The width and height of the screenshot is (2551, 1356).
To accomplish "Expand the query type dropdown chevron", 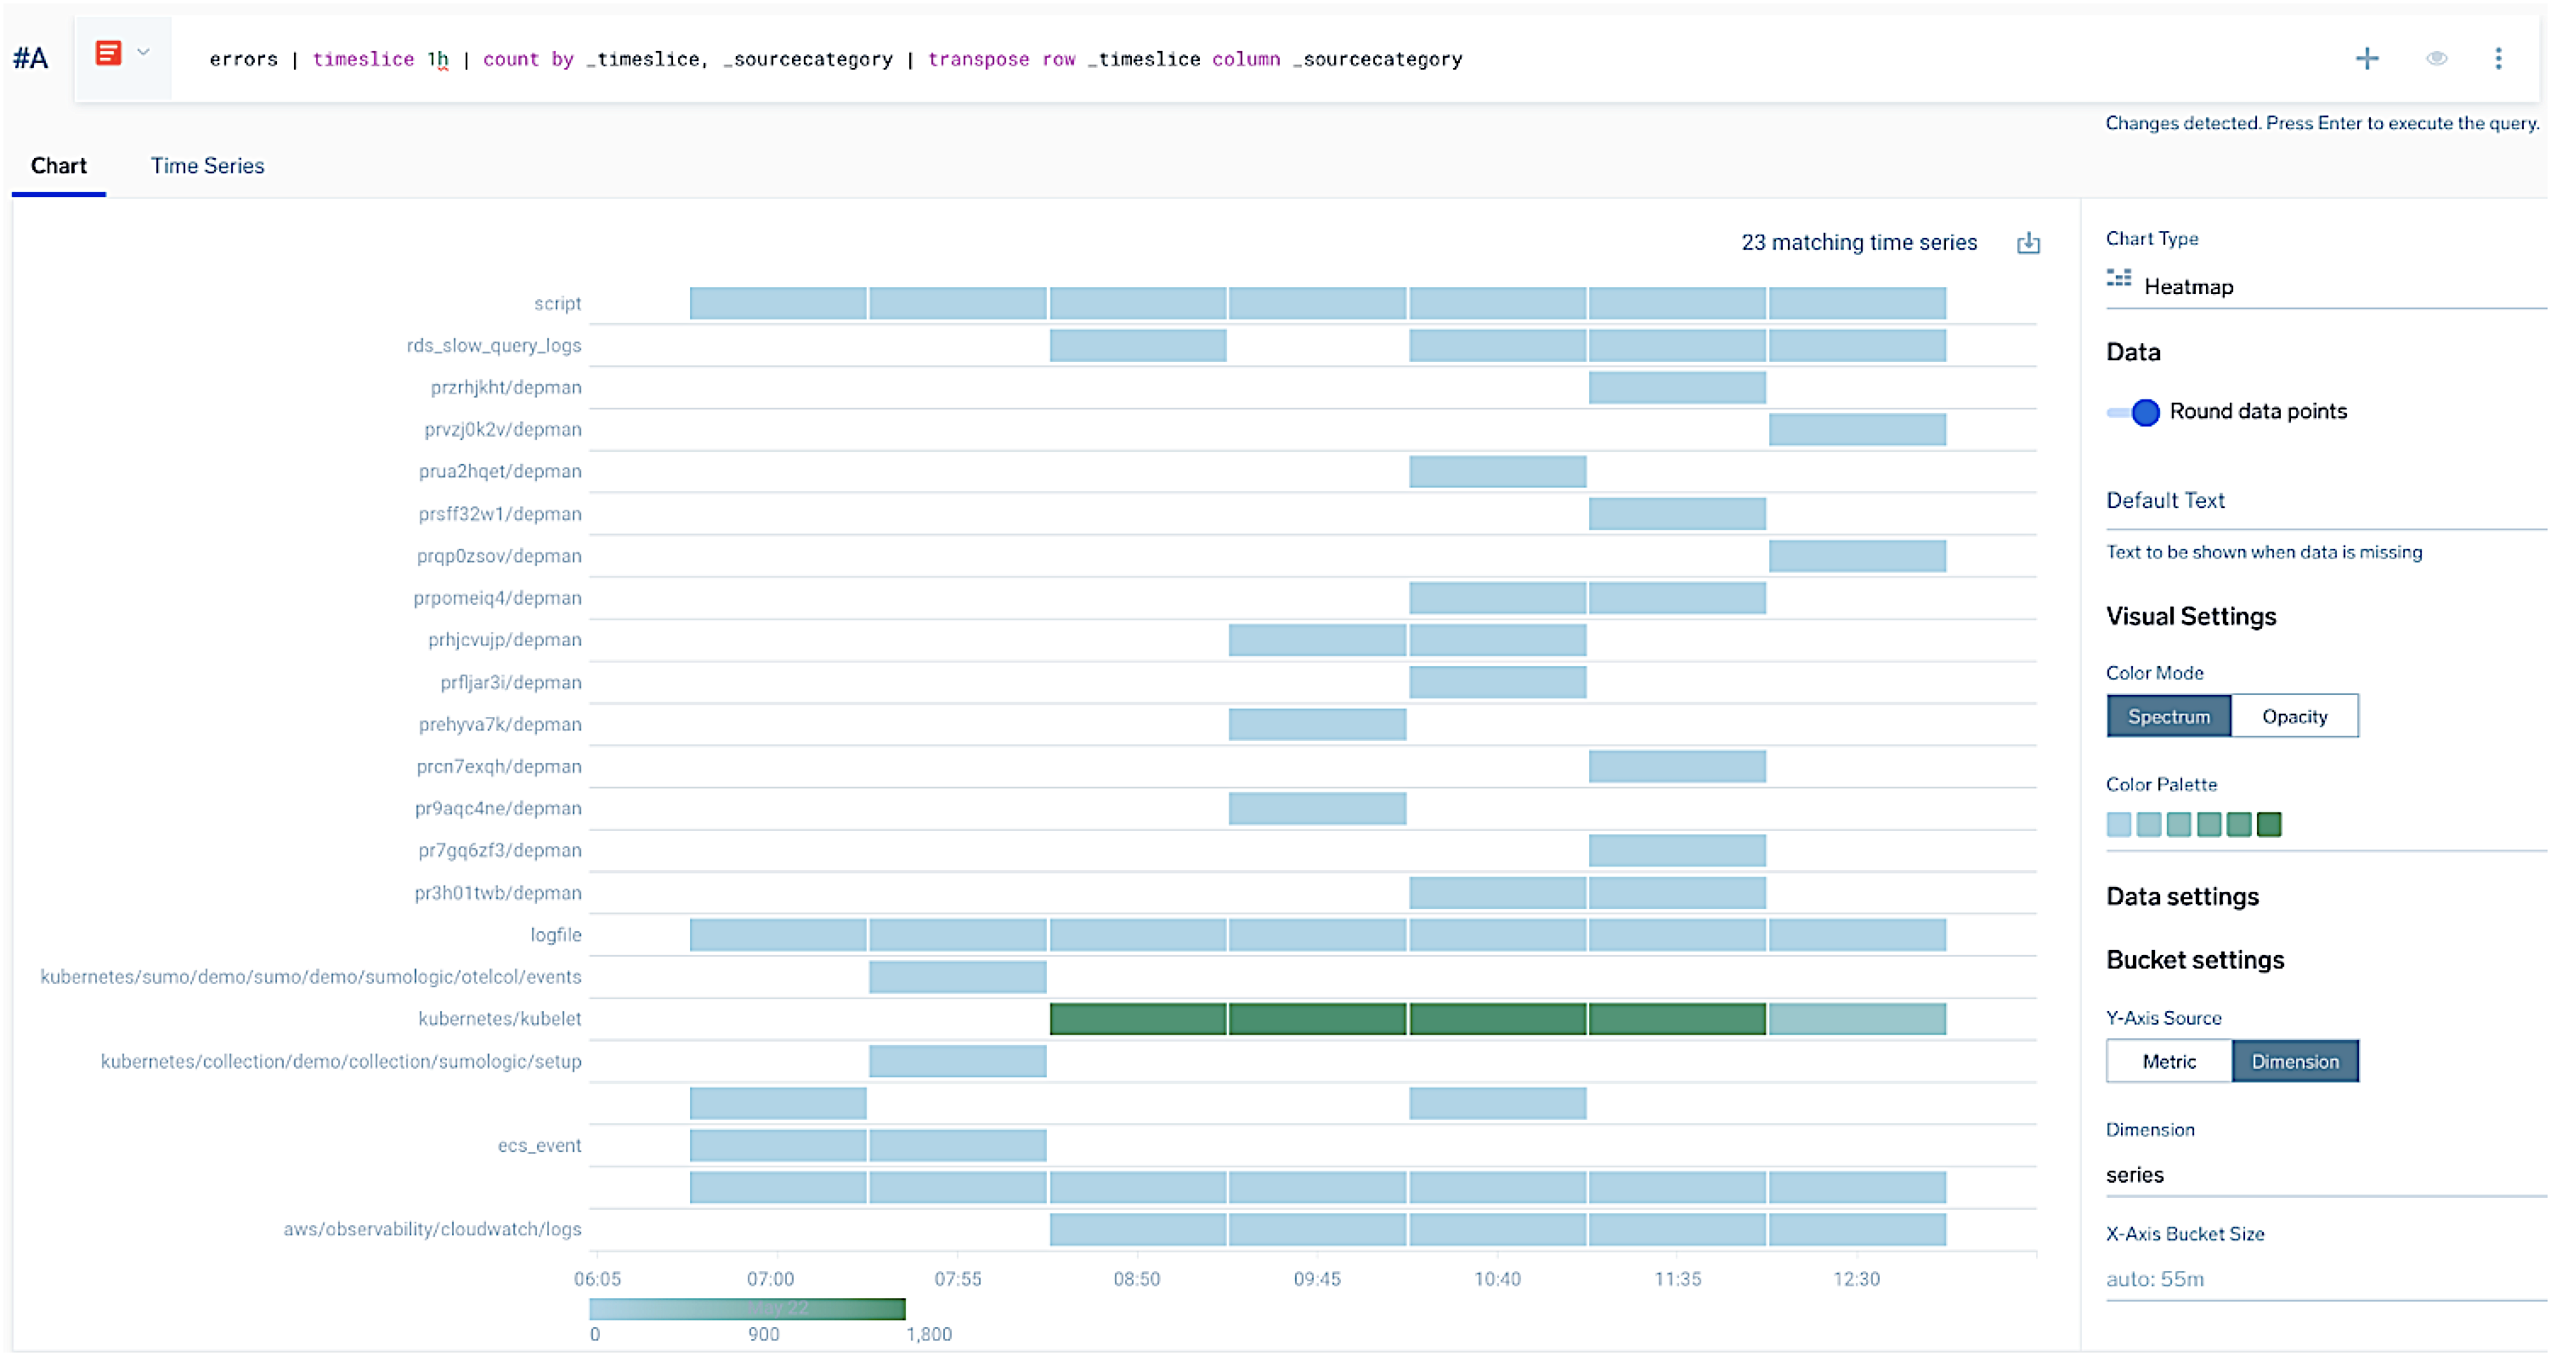I will [144, 54].
